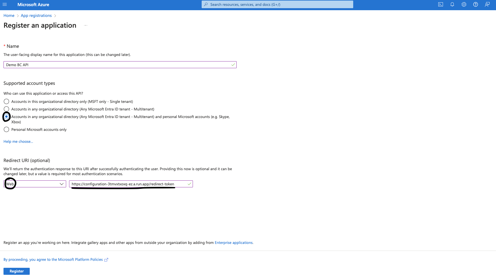Click the Redirect URI text field
The width and height of the screenshot is (496, 278).
(128, 184)
